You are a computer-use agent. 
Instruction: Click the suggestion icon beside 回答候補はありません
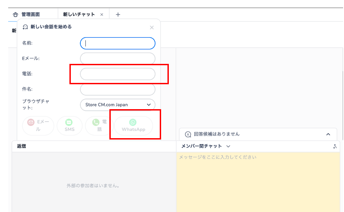(188, 134)
